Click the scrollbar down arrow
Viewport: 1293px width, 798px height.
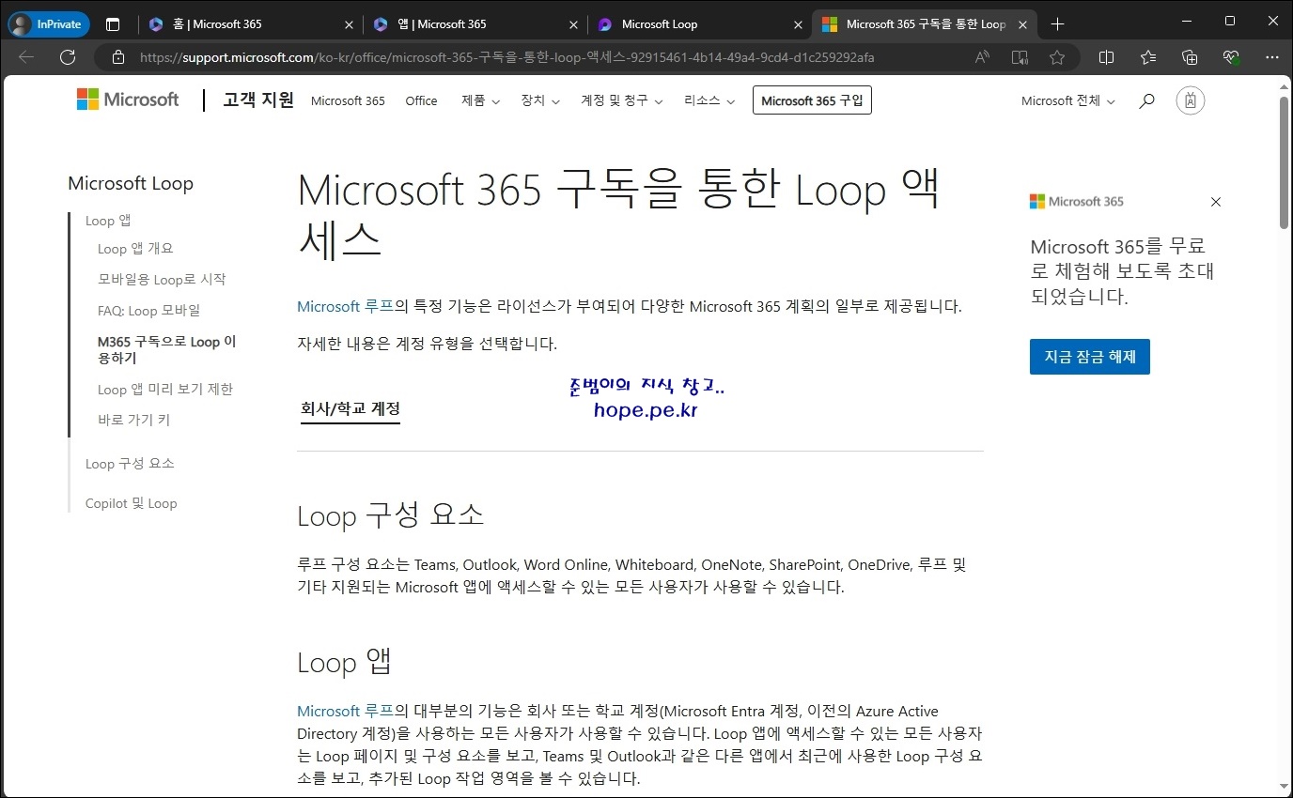pos(1285,786)
